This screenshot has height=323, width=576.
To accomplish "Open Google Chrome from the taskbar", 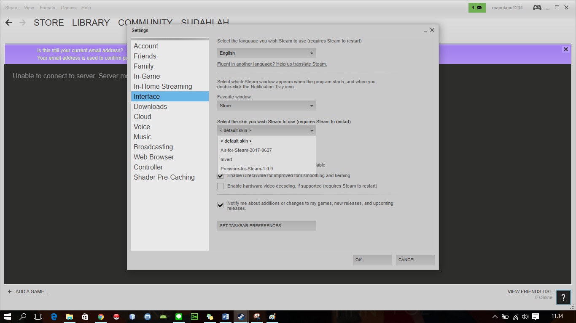I will (101, 317).
